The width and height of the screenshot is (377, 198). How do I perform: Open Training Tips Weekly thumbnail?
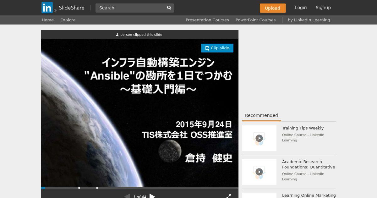click(x=259, y=138)
